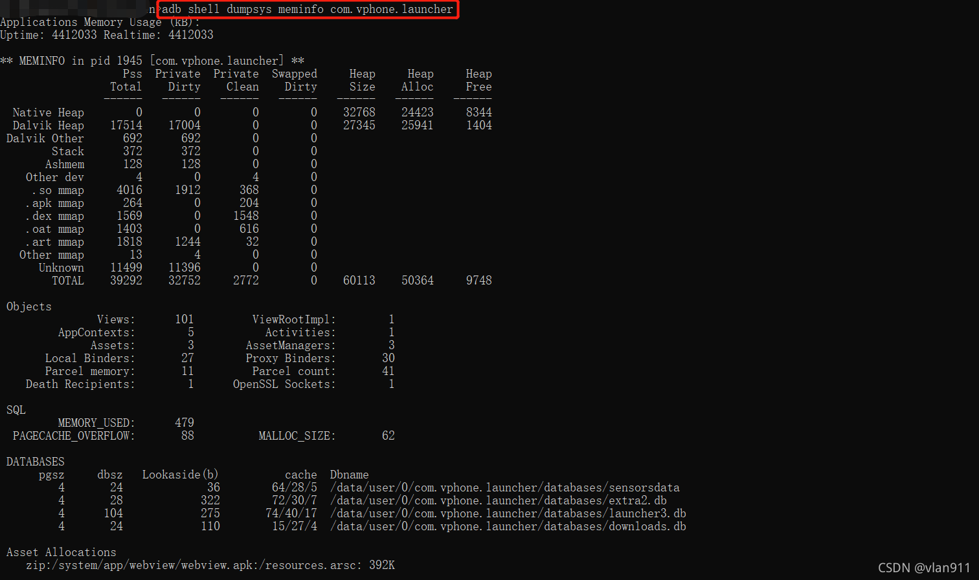Click the 'MALLOC_SIZE:' label
The height and width of the screenshot is (580, 979).
tap(298, 436)
